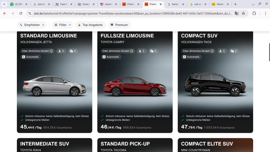Screen dimensions: 270x152
Task: Close the hertz search tab
Action: 183,4
